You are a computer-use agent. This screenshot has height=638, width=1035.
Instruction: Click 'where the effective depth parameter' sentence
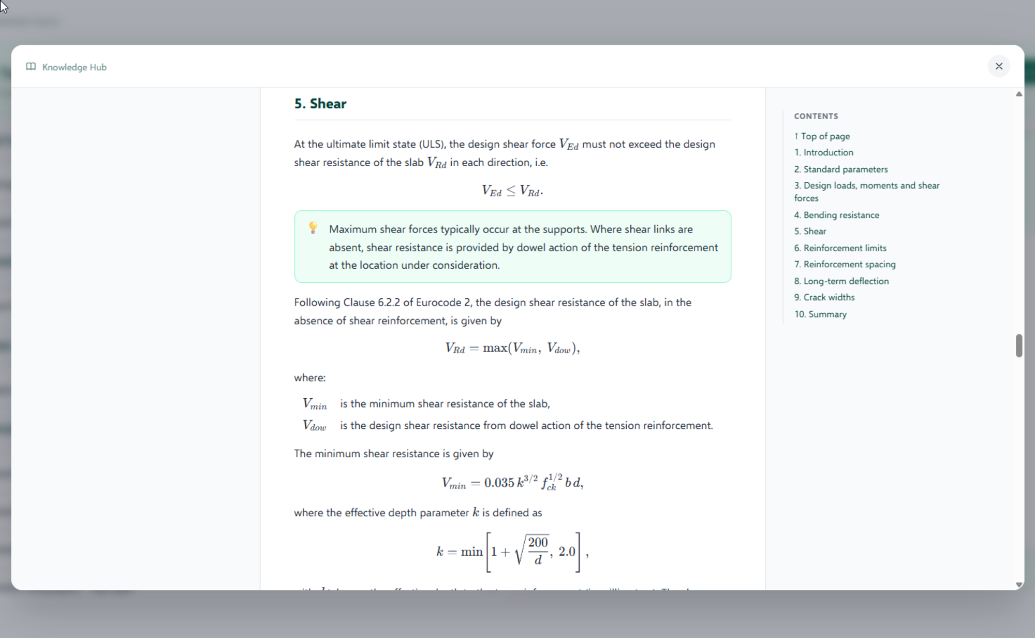[x=418, y=513]
